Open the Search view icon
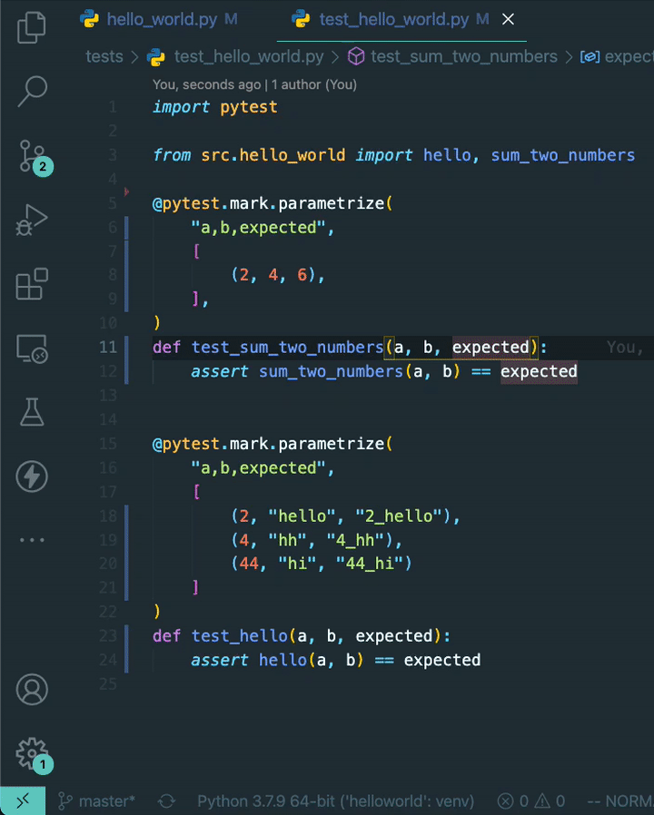The image size is (654, 815). click(x=32, y=90)
